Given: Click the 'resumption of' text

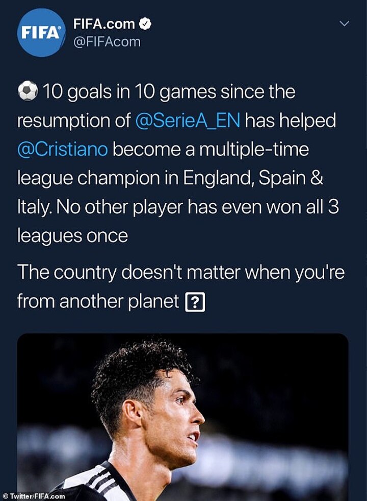Looking at the screenshot, I should click(x=74, y=122).
